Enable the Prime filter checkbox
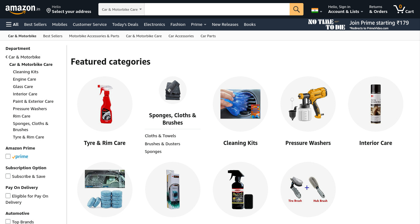Viewport: 420px width, 224px height. pos(8,156)
